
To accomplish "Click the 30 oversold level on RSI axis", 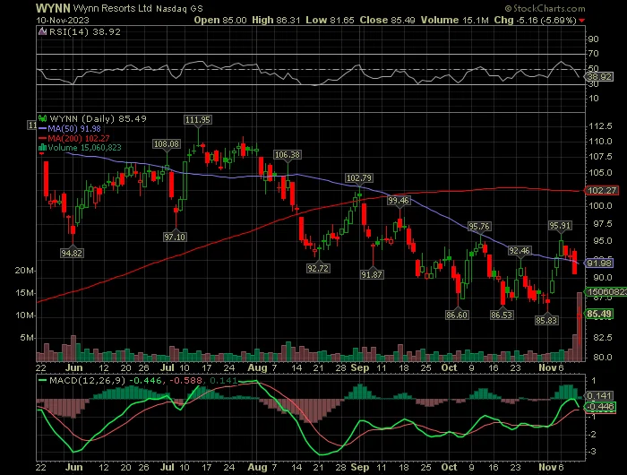I will coord(593,84).
